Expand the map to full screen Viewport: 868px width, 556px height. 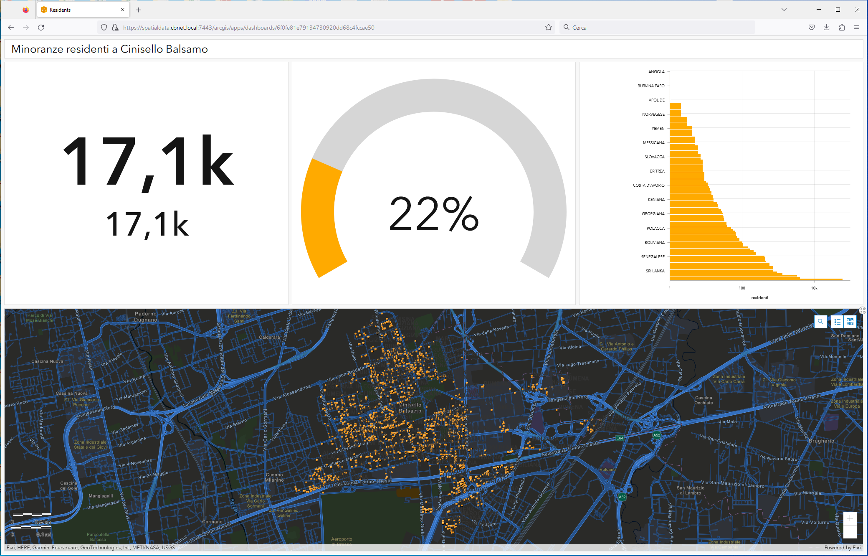(x=863, y=310)
